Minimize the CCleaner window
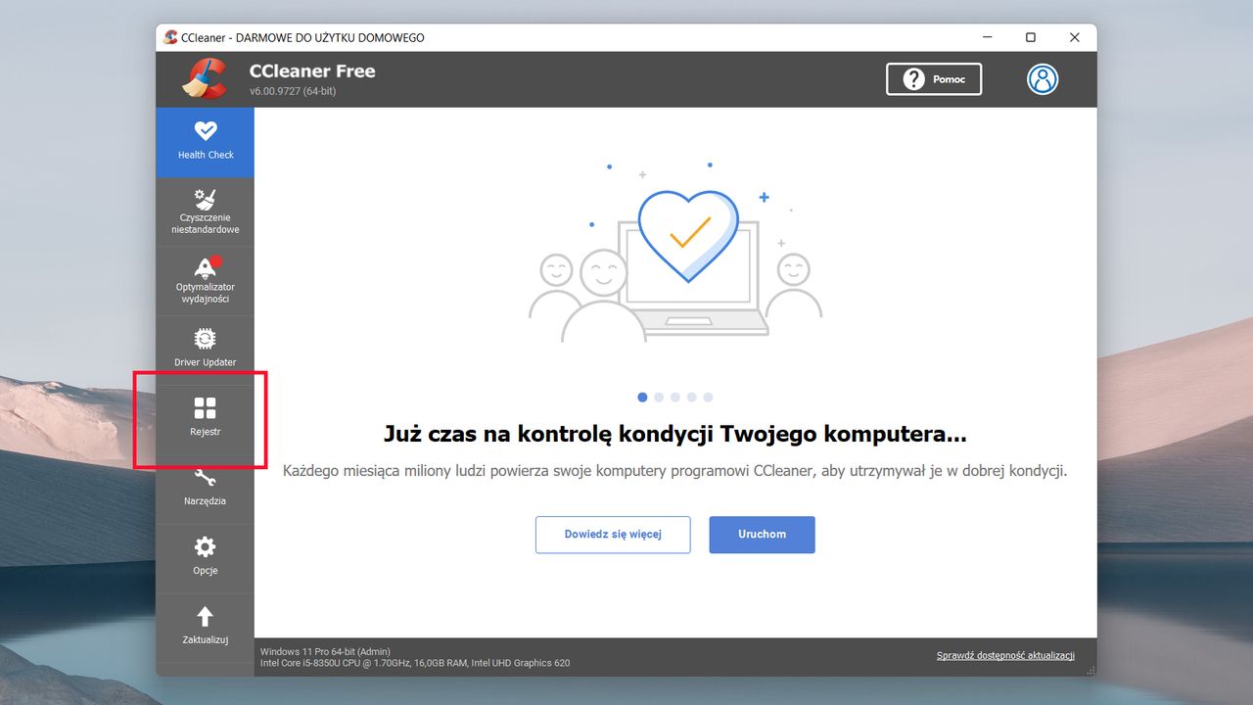Image resolution: width=1253 pixels, height=705 pixels. 986,37
